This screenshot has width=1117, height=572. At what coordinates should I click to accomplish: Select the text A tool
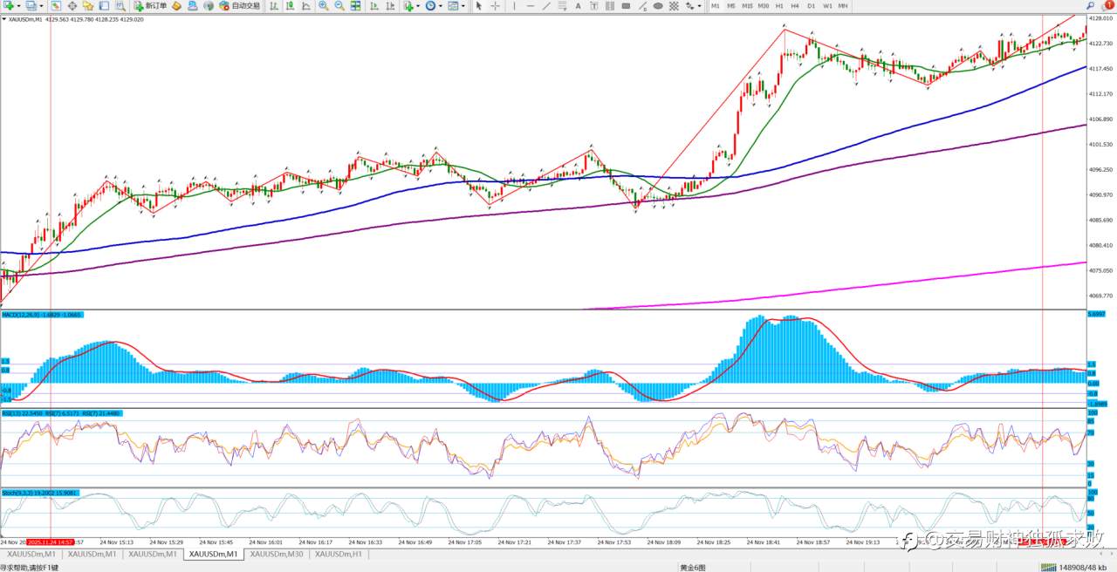point(578,5)
